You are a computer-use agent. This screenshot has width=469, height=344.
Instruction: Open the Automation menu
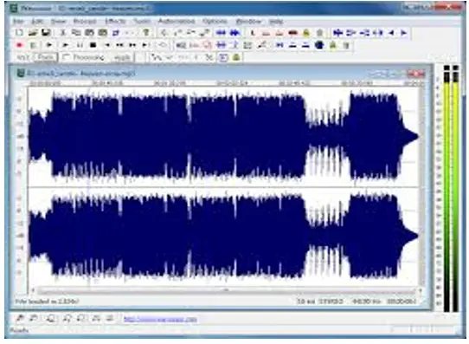177,22
